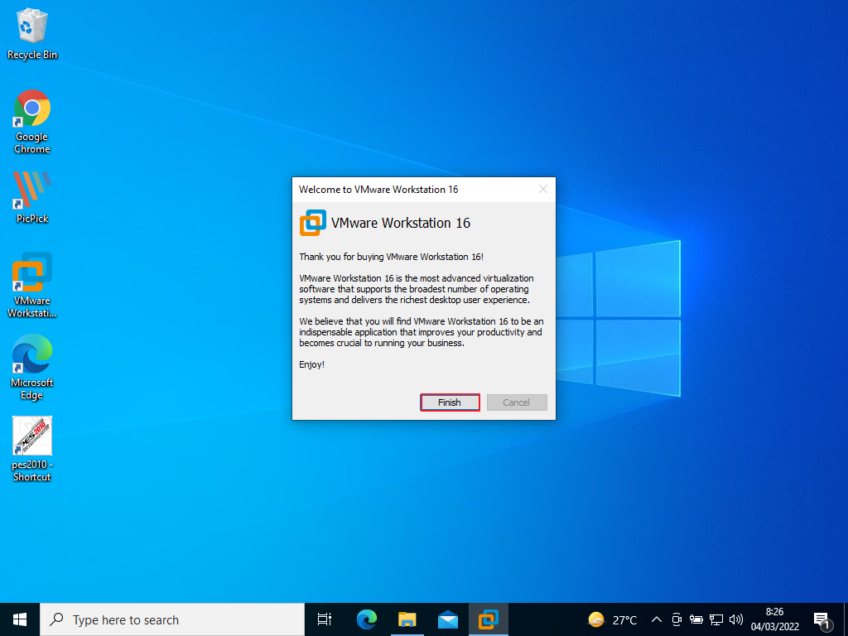Expand hidden system tray icons

tap(656, 619)
